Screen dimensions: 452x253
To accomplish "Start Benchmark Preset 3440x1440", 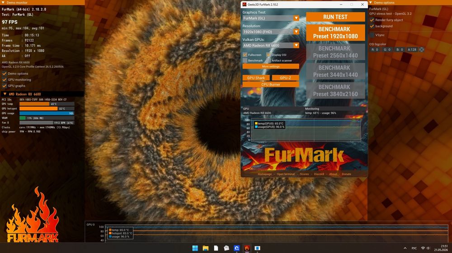I will point(335,71).
